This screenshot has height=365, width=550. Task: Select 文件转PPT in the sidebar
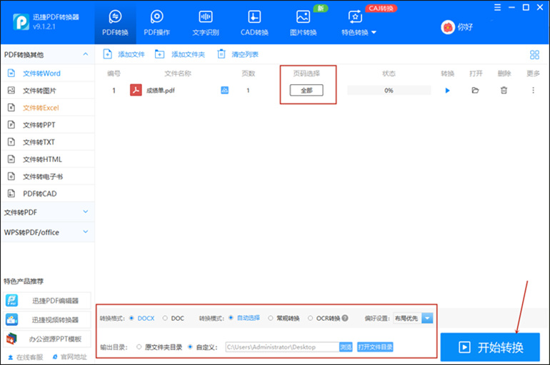pyautogui.click(x=47, y=125)
